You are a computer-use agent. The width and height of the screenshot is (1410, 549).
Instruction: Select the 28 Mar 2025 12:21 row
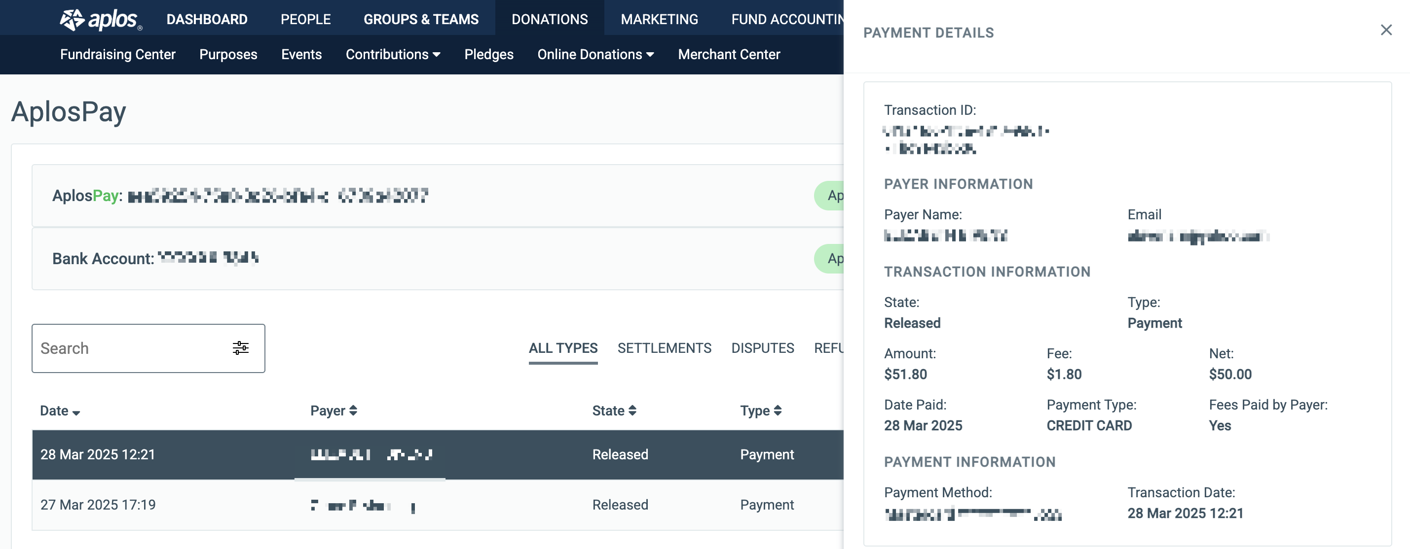[438, 454]
